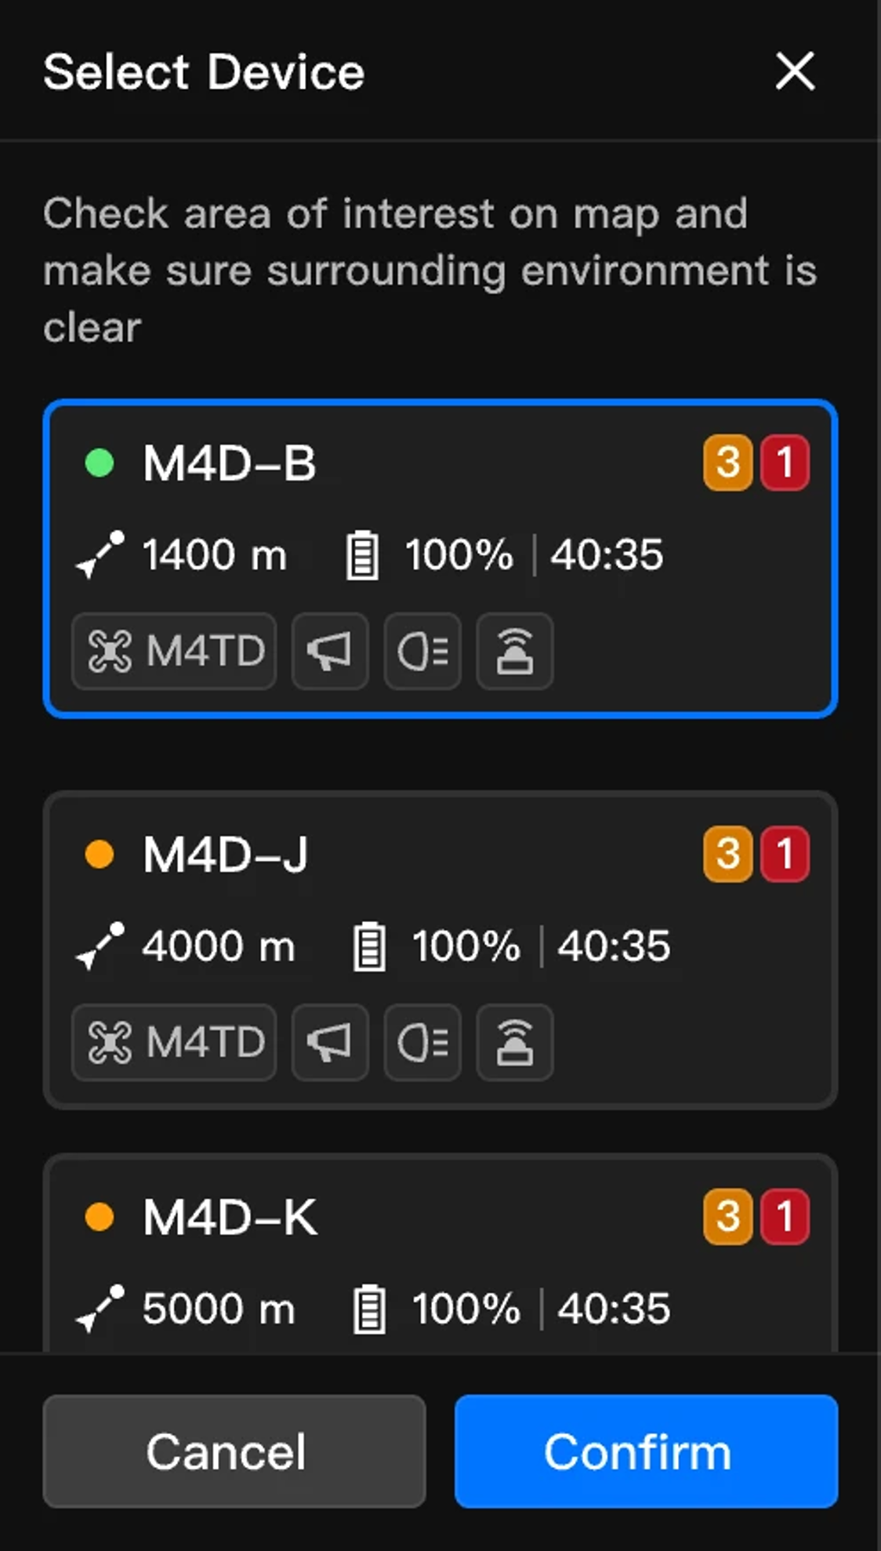Click the M4TD drone tag on M4D-J
The image size is (881, 1551).
click(174, 1043)
